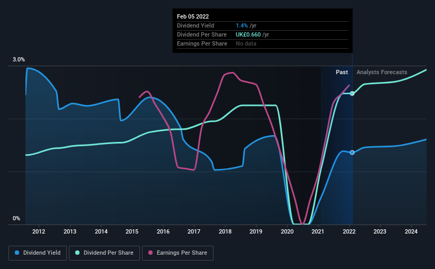Click the 3.0% y-axis label
435x269 pixels.
pyautogui.click(x=19, y=60)
